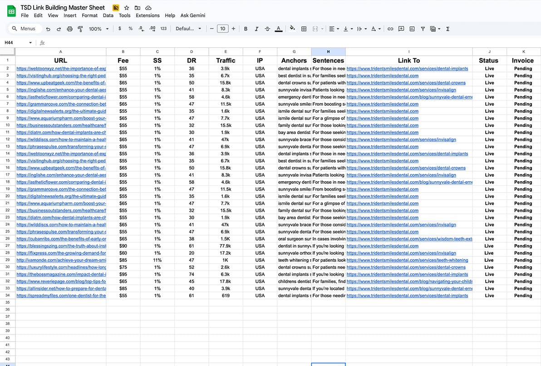Open the Default font dropdown
Viewport: 541px width, 366px height.
click(x=188, y=29)
